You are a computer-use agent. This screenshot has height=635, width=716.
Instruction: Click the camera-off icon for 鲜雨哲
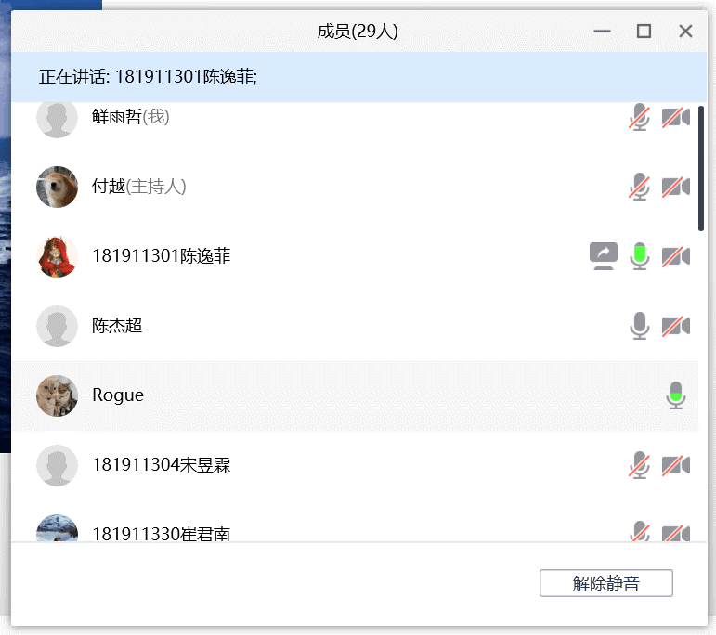point(675,118)
